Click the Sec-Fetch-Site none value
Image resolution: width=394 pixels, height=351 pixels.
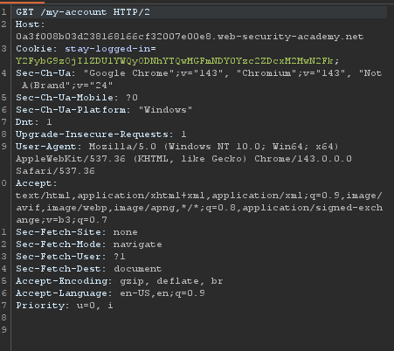point(125,232)
